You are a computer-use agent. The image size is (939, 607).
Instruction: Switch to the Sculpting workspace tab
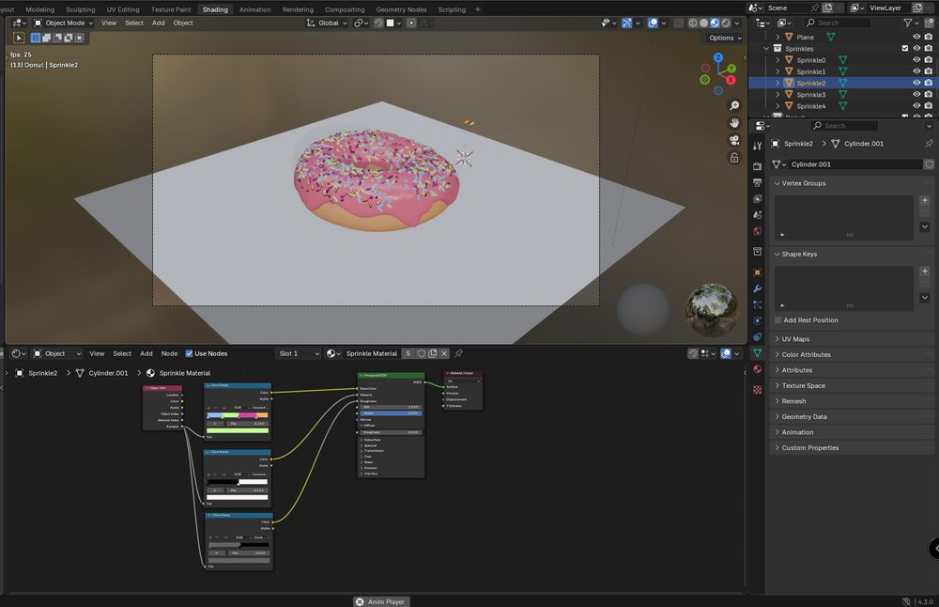tap(80, 9)
